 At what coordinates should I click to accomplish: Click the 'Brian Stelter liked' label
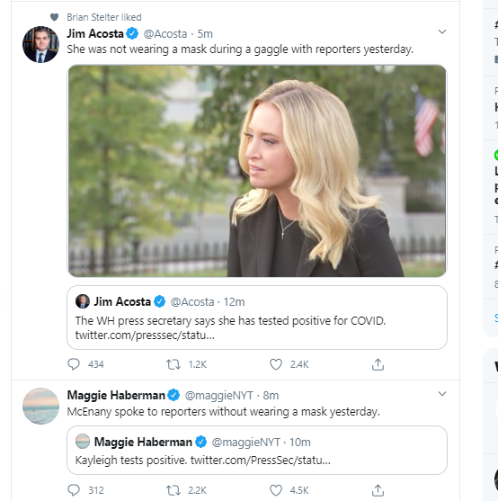104,17
